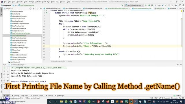Select HelloWorld.iml file in project tree

[x=15, y=62]
